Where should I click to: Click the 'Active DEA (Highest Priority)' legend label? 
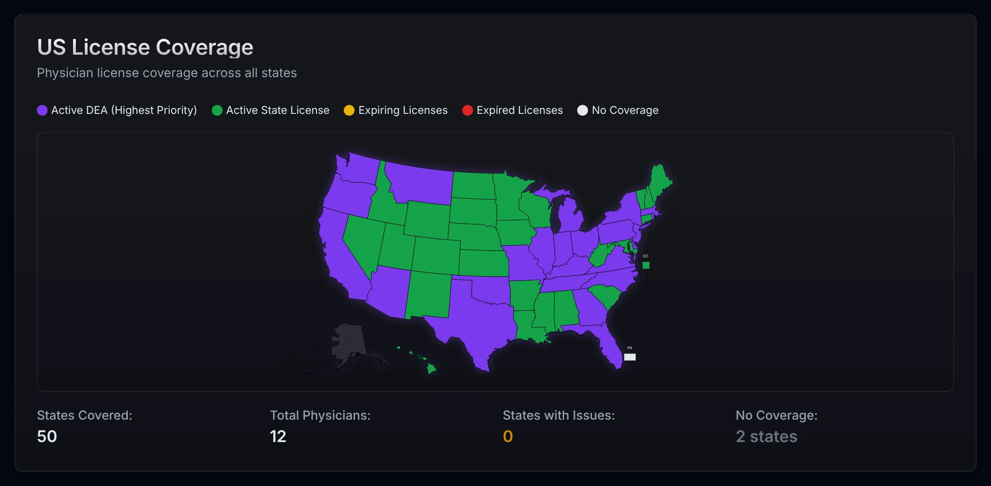(124, 110)
